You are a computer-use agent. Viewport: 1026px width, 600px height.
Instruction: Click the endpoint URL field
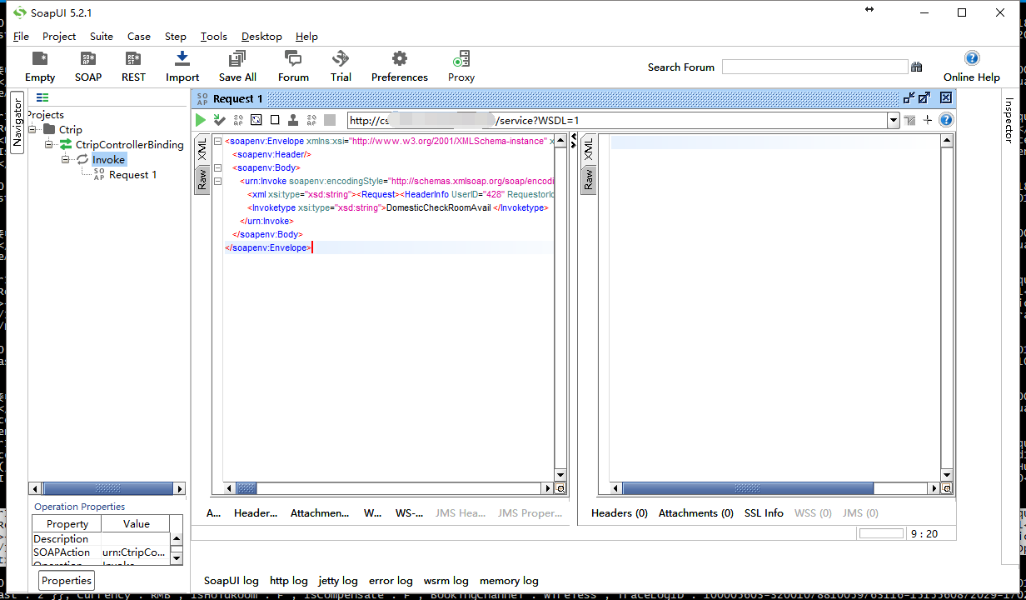(x=617, y=120)
